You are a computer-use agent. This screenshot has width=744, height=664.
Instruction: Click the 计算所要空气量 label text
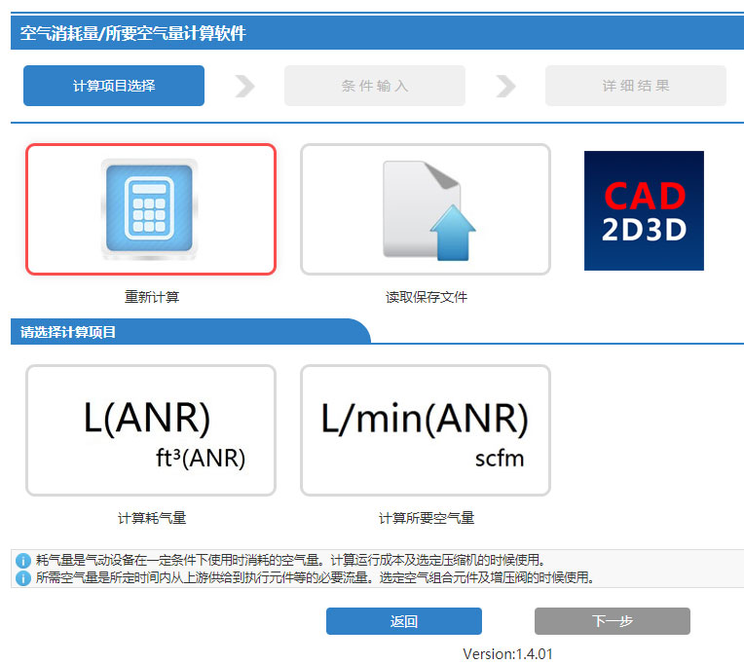coord(427,518)
